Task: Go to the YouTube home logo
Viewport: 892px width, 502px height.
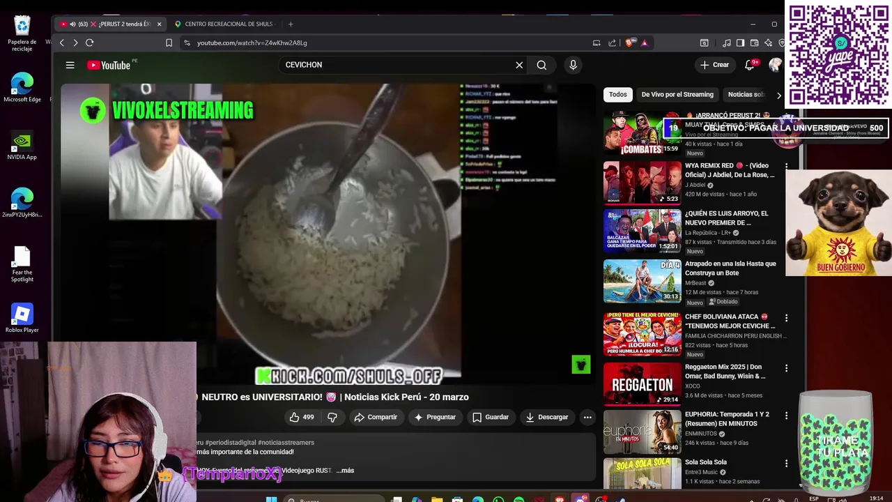Action: (x=109, y=65)
